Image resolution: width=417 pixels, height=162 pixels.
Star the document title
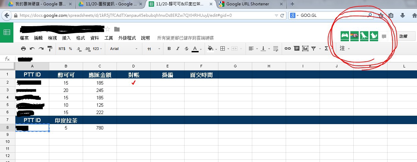coord(108,29)
